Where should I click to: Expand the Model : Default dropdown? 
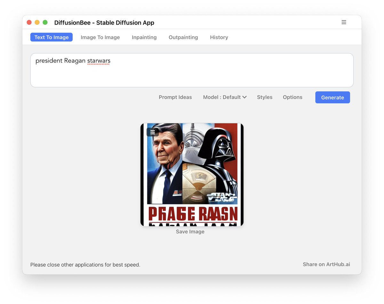[x=225, y=97]
